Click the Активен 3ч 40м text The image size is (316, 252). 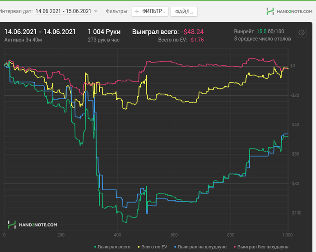(23, 40)
